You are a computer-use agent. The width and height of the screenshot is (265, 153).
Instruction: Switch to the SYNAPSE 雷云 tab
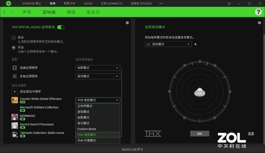(31, 3)
